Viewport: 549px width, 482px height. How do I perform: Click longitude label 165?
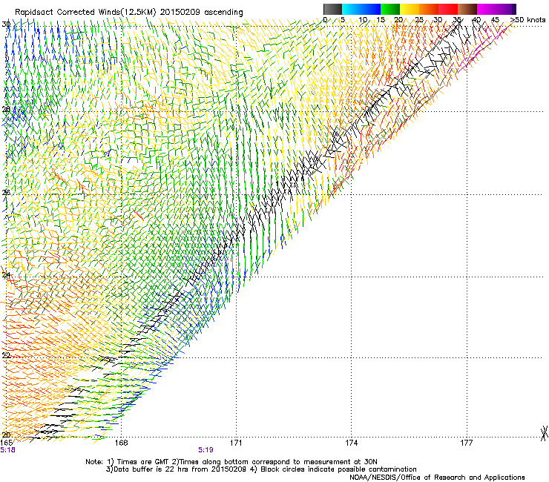[x=6, y=443]
